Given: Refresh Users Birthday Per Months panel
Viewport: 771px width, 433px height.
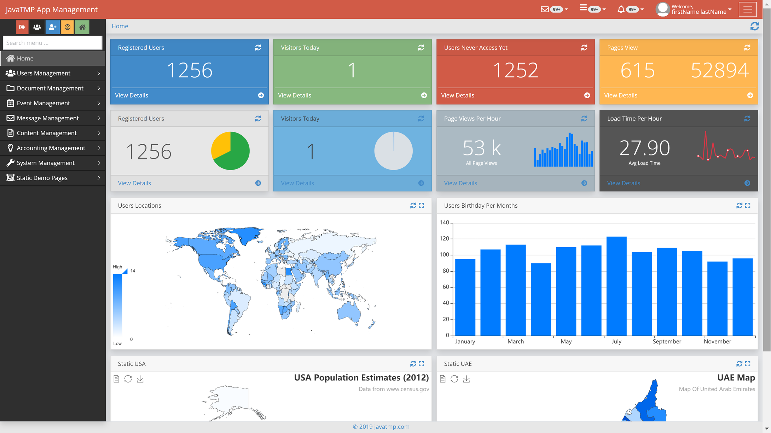Looking at the screenshot, I should (x=739, y=206).
